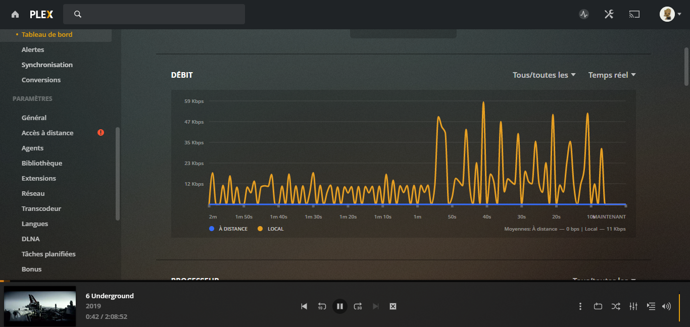The image size is (690, 327).
Task: Click the 6 Underground title link
Action: coord(110,296)
